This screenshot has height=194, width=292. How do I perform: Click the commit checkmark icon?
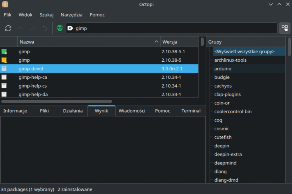pos(33,28)
